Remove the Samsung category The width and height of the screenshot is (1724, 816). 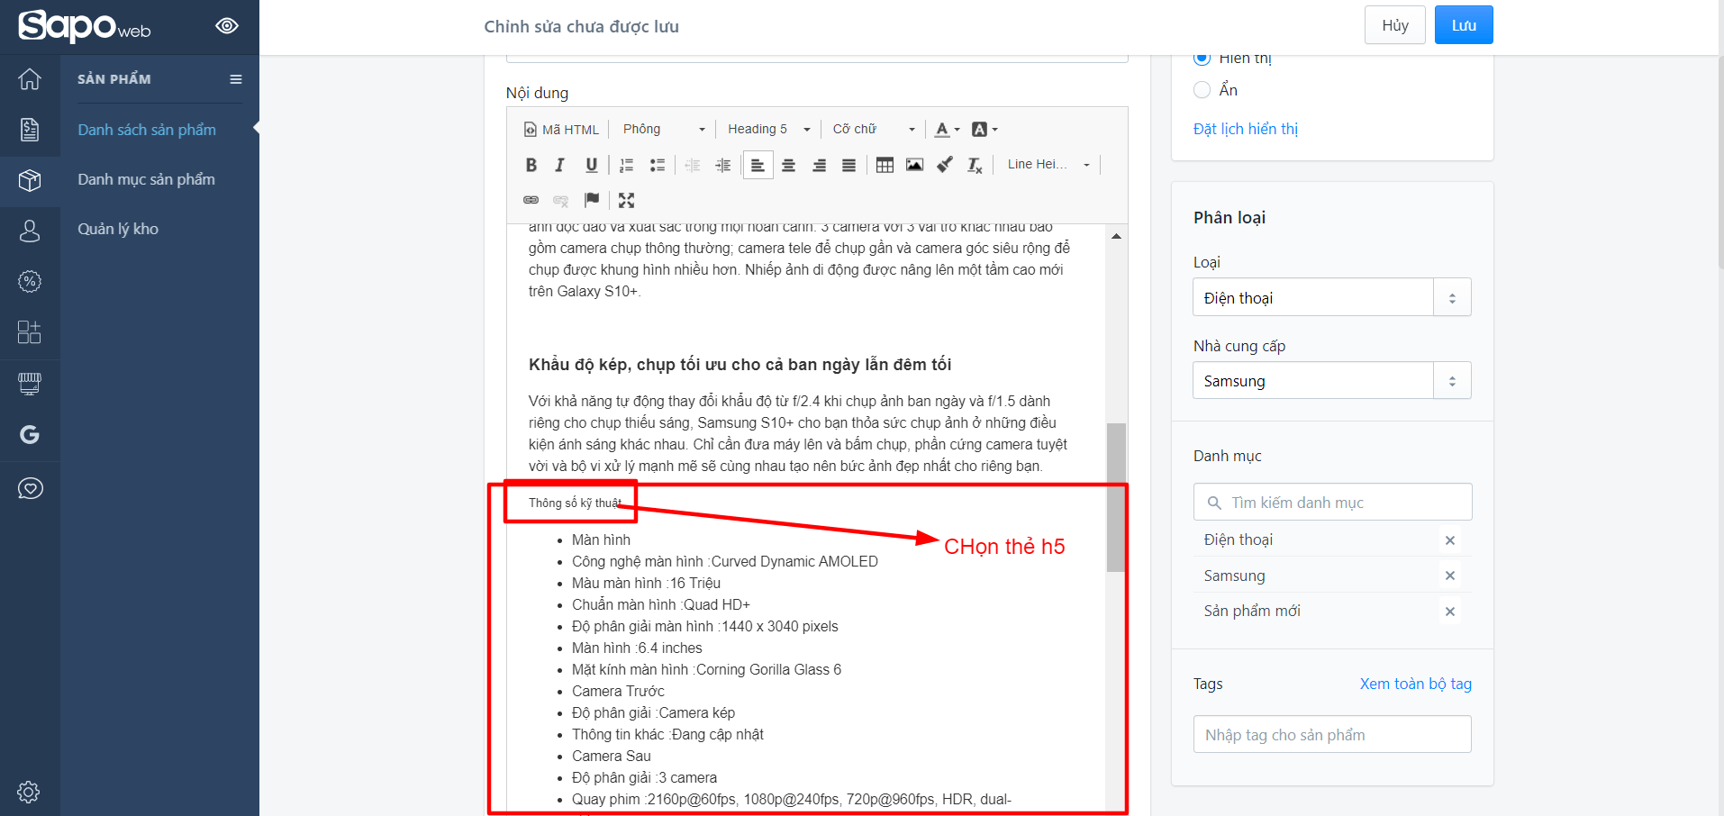coord(1450,576)
